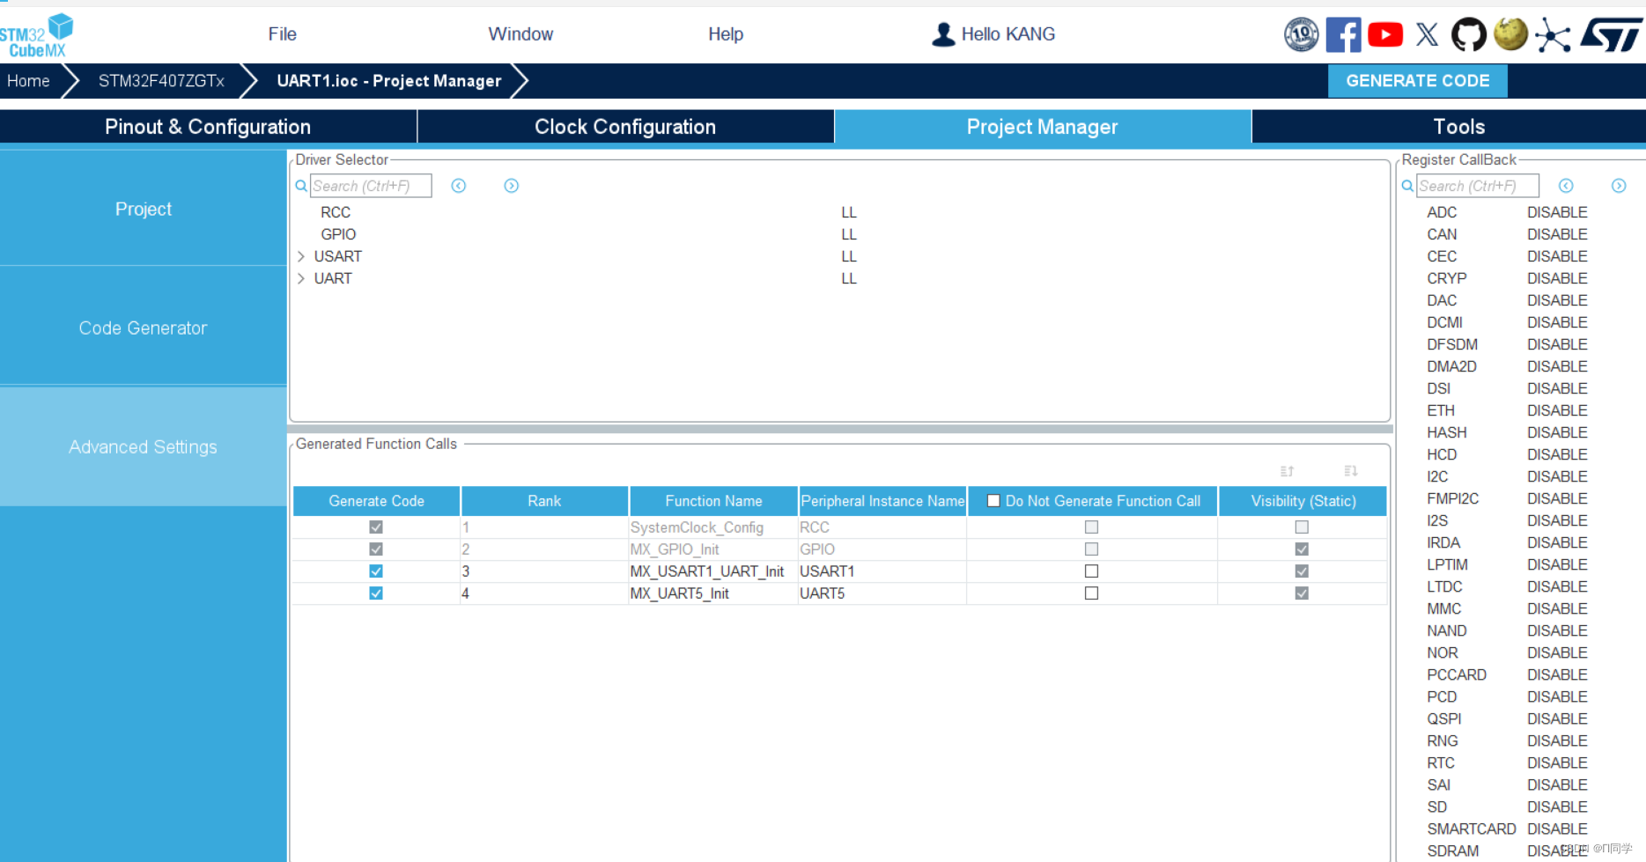This screenshot has width=1646, height=862.
Task: Click UART1.ioc - Project Manager breadcrumb
Action: pyautogui.click(x=389, y=81)
